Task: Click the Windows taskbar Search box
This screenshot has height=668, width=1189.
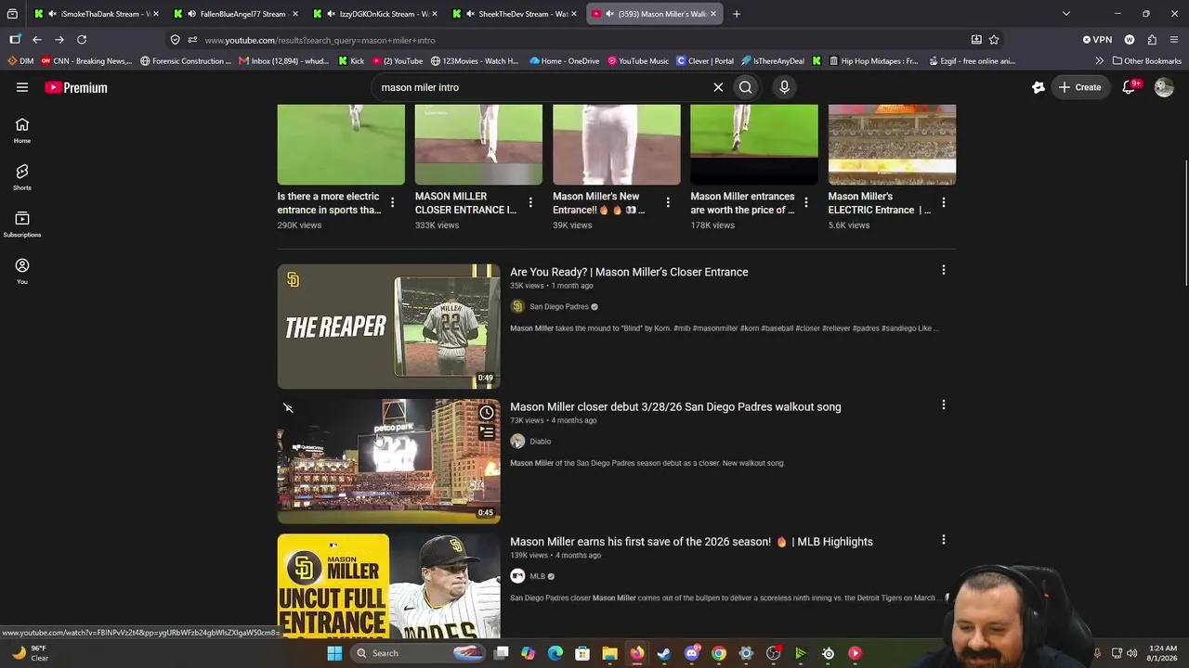Action: tap(418, 653)
